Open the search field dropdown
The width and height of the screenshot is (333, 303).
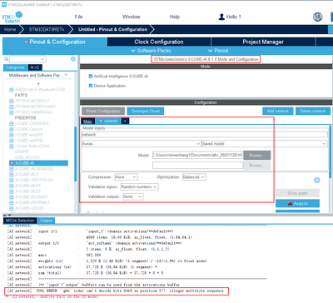coord(42,59)
